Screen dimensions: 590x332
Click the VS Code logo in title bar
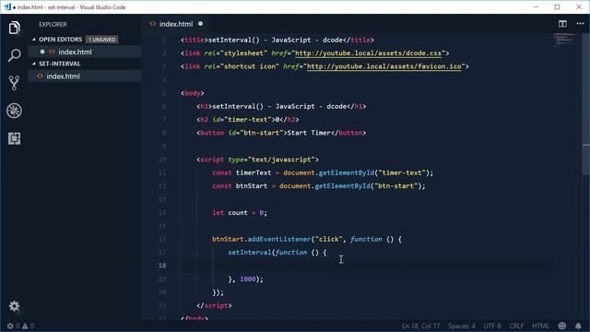(7, 7)
